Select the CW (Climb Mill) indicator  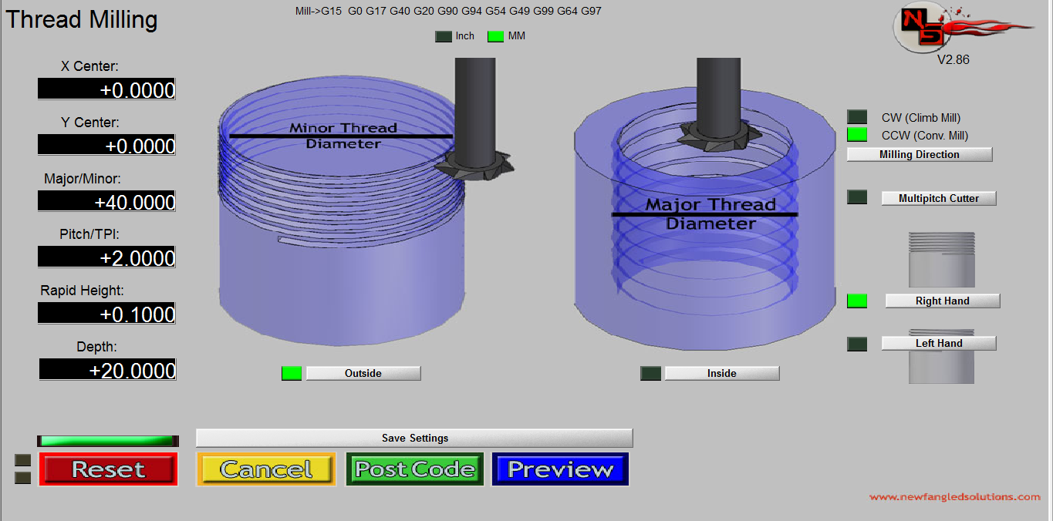[857, 117]
